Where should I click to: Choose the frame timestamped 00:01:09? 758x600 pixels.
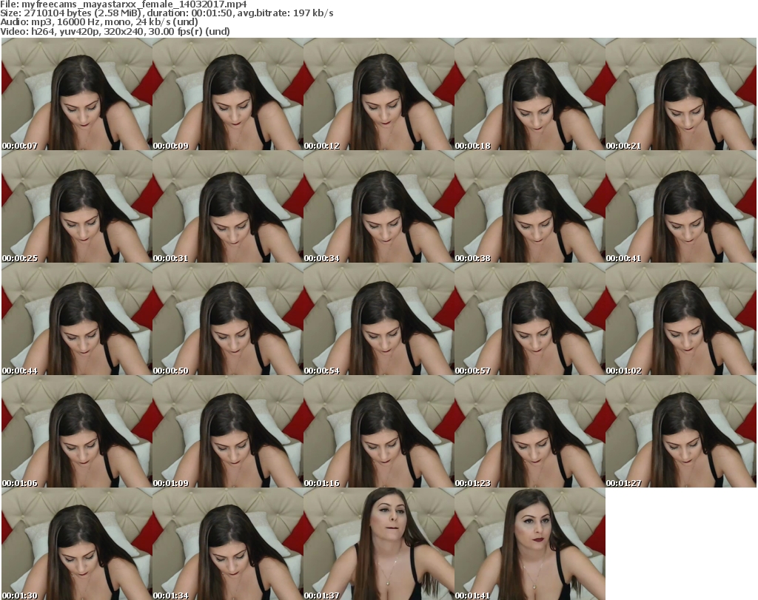228,431
